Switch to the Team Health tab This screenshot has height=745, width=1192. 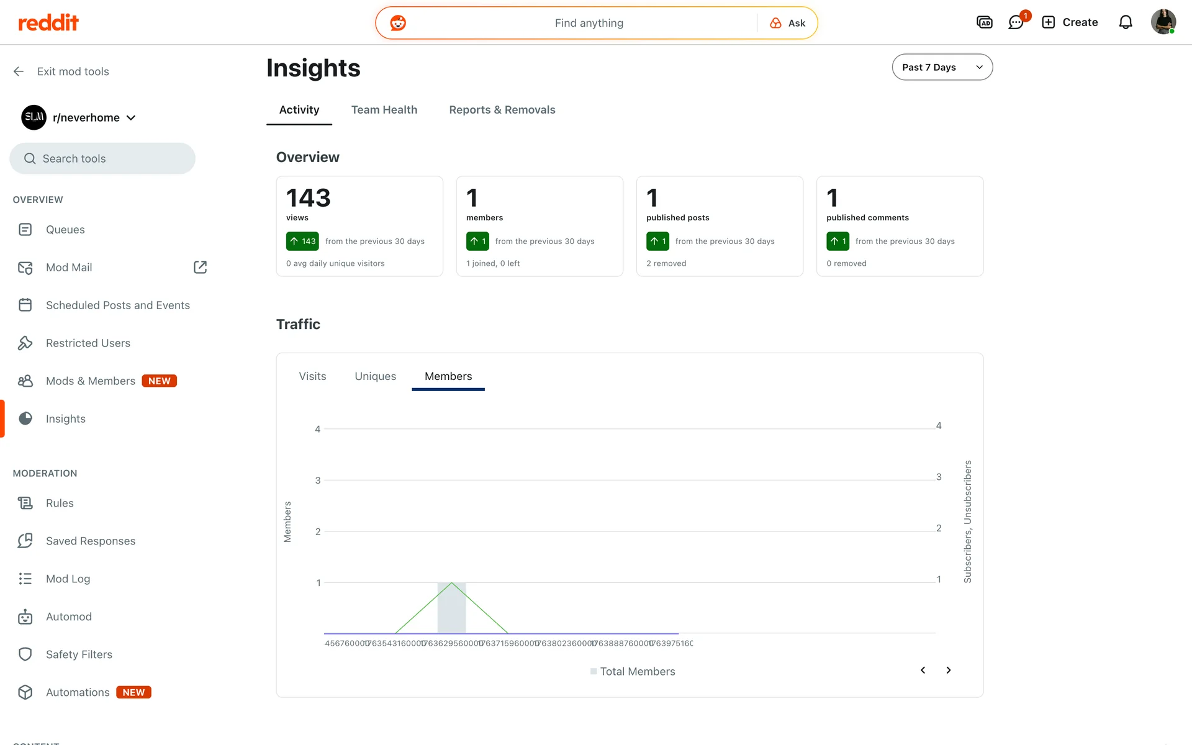pyautogui.click(x=384, y=110)
